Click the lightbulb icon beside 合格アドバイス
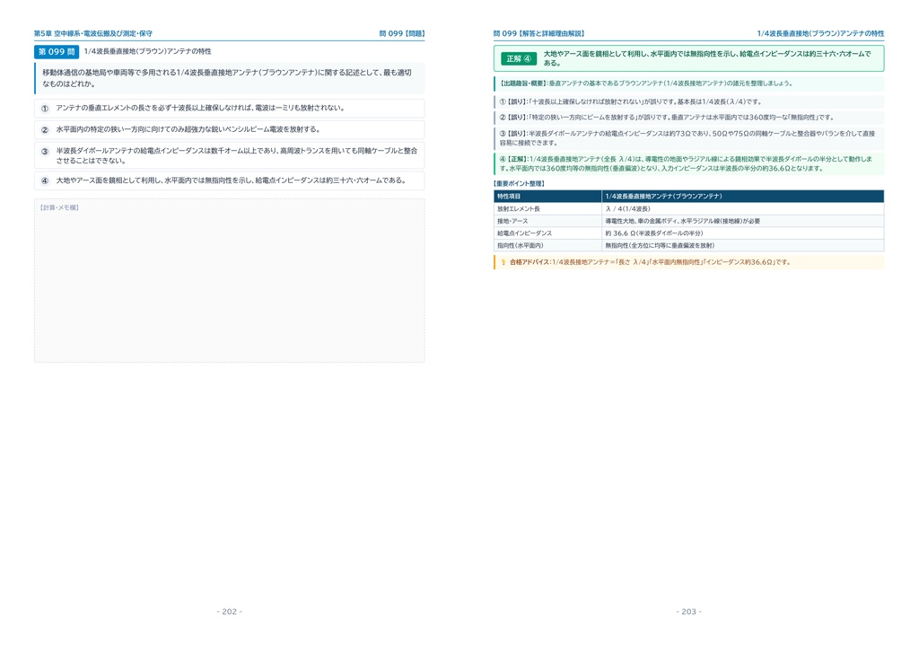 click(503, 262)
